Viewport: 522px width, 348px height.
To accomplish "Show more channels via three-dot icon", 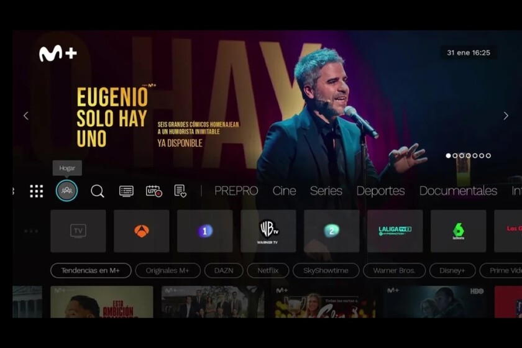I will (x=31, y=231).
